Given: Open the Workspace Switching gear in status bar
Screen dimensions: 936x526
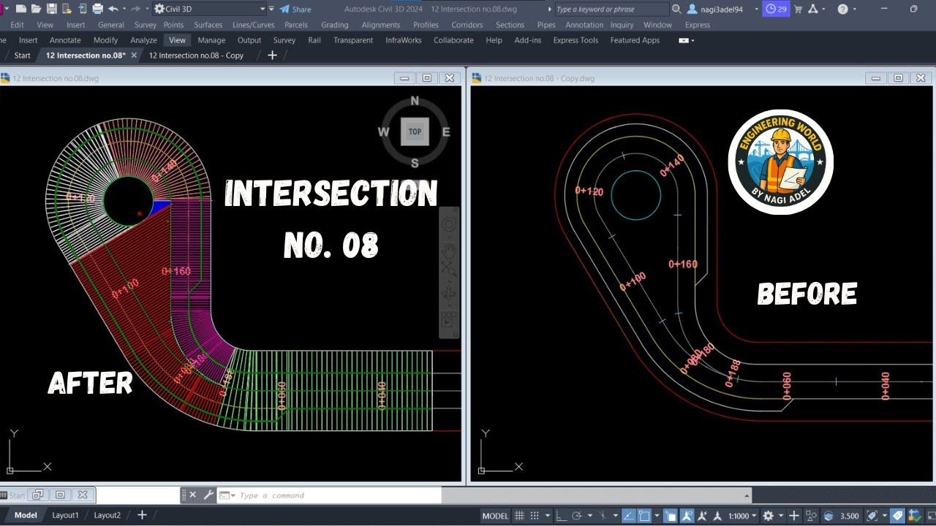Looking at the screenshot, I should point(768,516).
